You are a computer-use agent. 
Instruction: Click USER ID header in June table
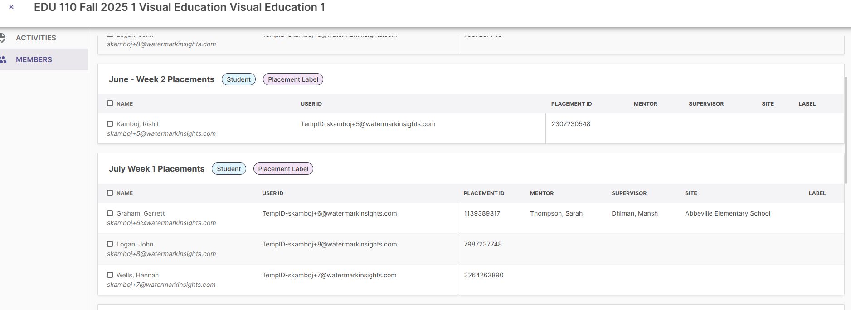pos(311,104)
